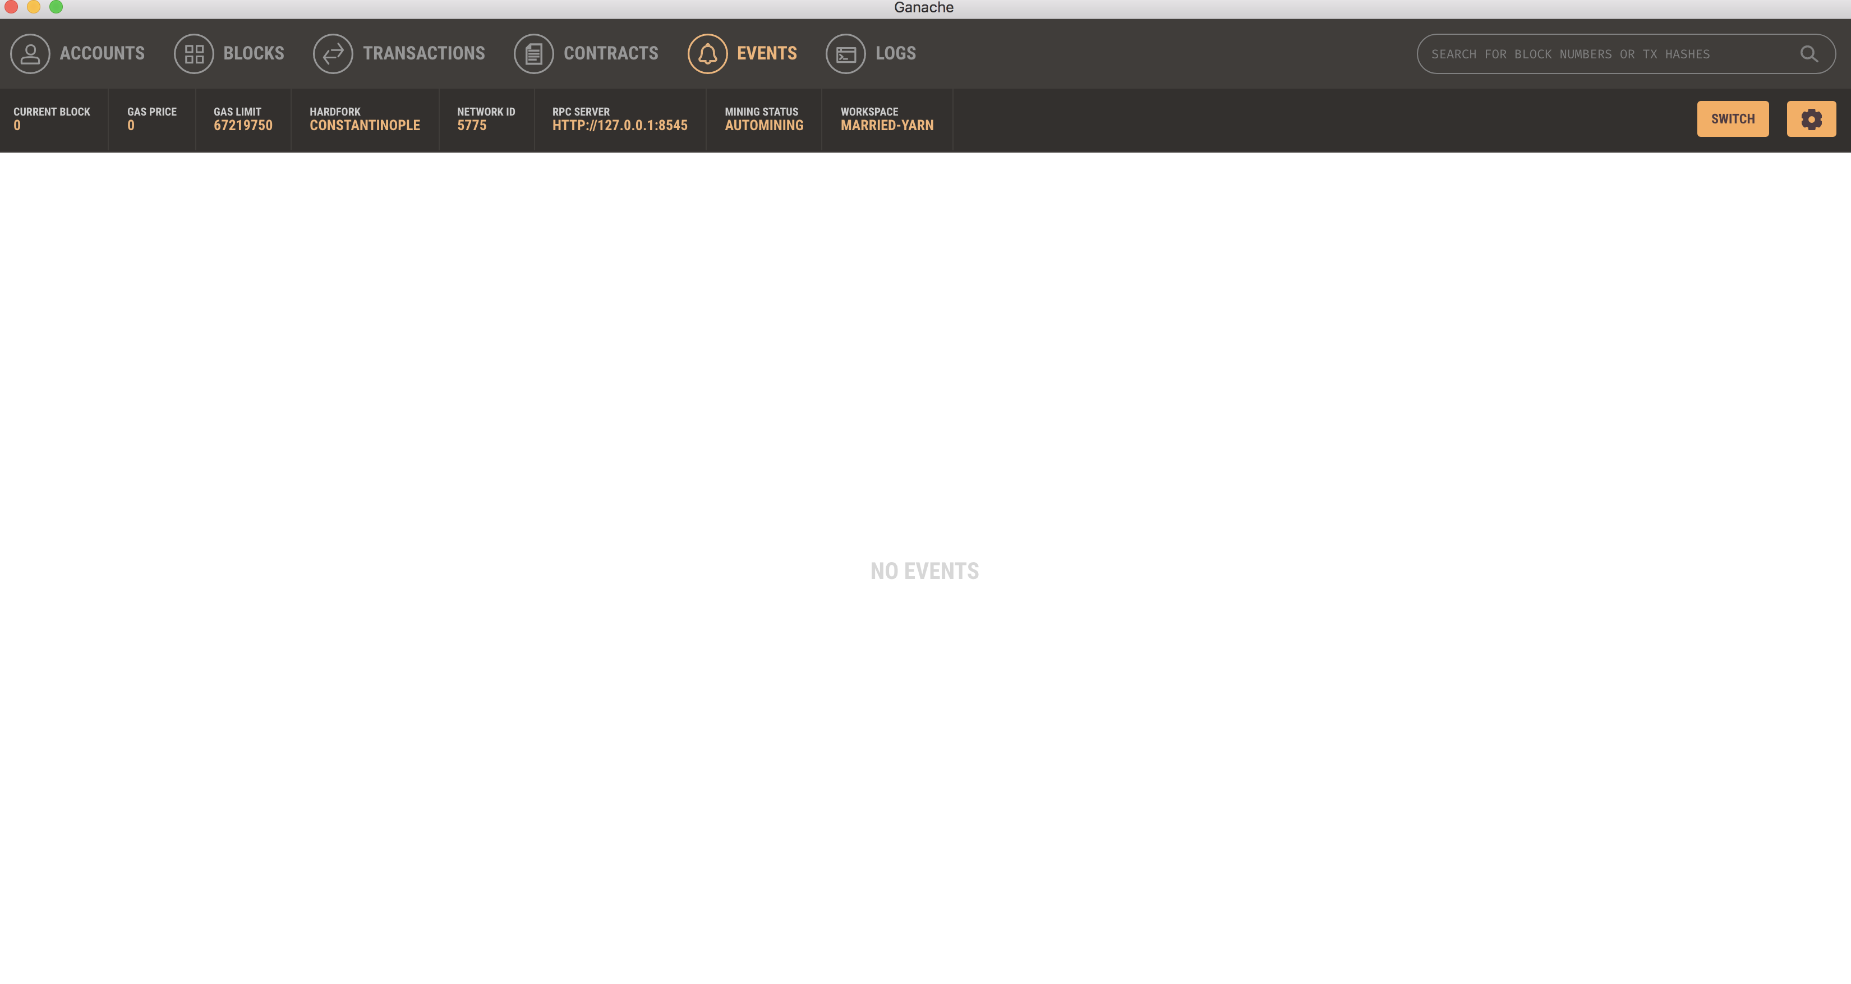
Task: Click the Constantinople hardfork value
Action: 364,126
